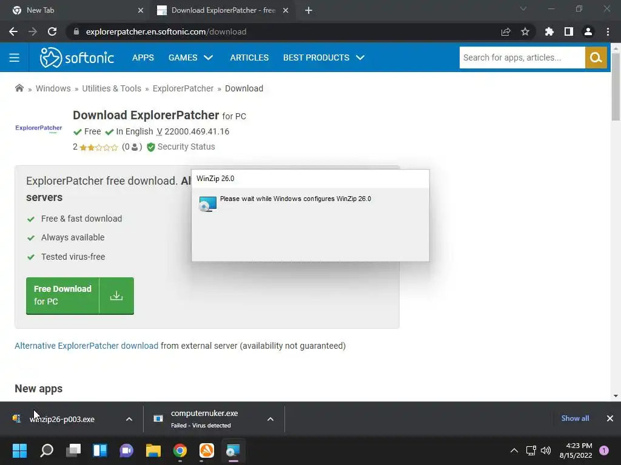
Task: Open Utilities & Tools breadcrumb link
Action: pyautogui.click(x=112, y=88)
